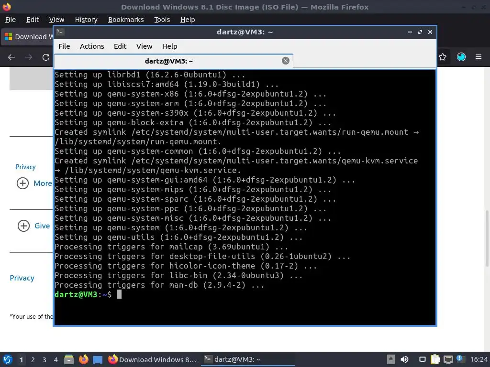
Task: Expand the Give section in Firefox page
Action: 33,226
